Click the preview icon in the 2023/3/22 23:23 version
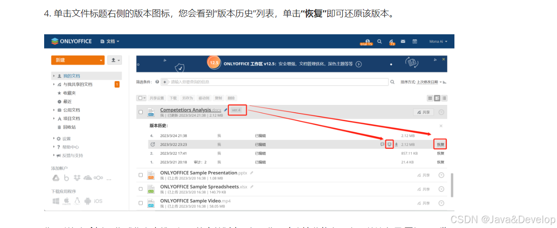The width and height of the screenshot is (557, 228). click(x=389, y=144)
